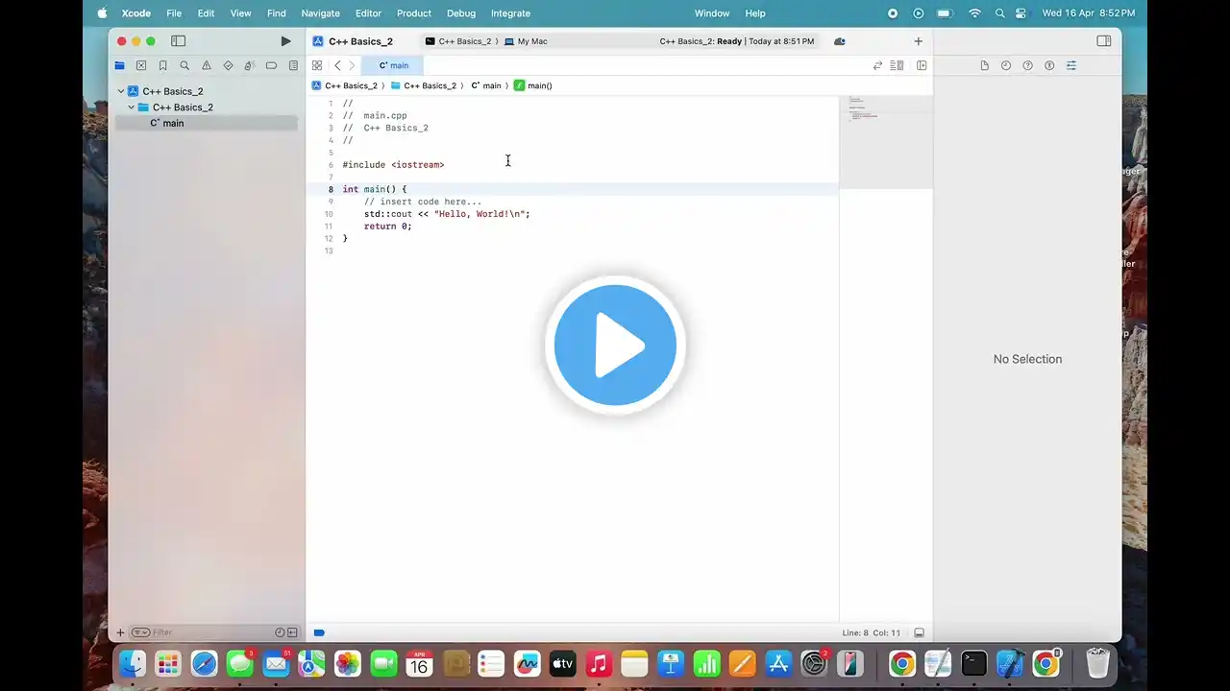Image resolution: width=1230 pixels, height=691 pixels.
Task: Open the Breakpoint navigator
Action: [271, 66]
